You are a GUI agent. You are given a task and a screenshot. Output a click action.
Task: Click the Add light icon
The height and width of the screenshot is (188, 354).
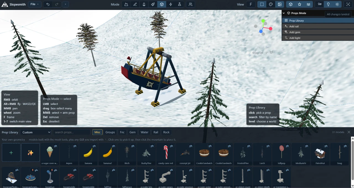pyautogui.click(x=286, y=38)
